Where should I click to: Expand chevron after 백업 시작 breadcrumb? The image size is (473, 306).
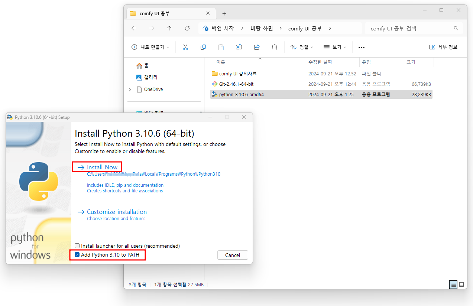pos(242,29)
